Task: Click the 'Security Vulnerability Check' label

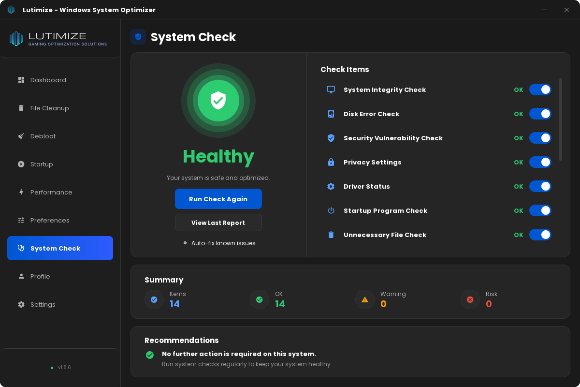Action: click(393, 138)
